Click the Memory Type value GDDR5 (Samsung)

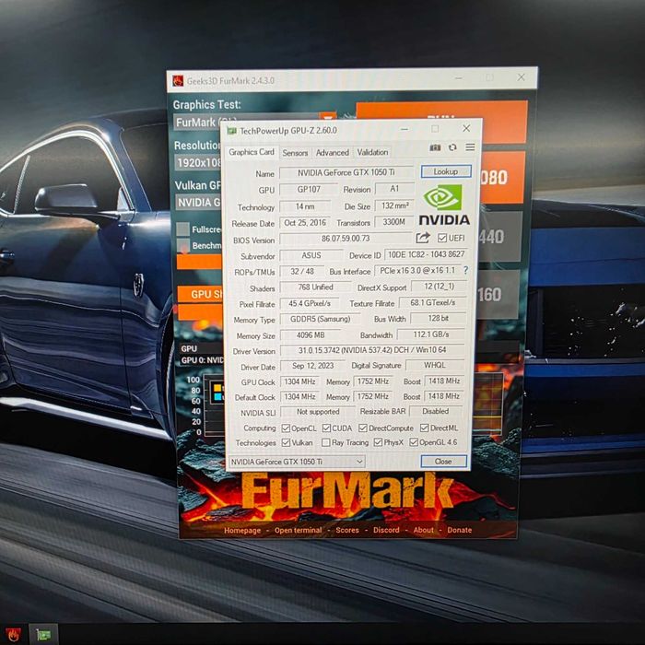[x=320, y=319]
